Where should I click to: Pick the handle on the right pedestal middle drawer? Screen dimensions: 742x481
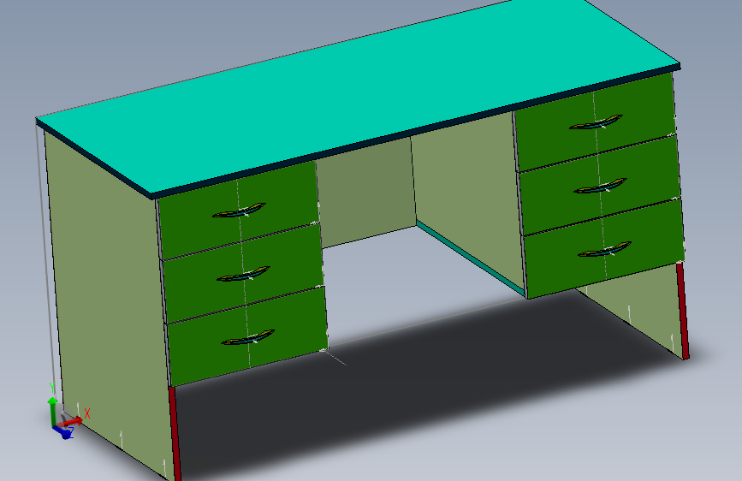coord(601,186)
